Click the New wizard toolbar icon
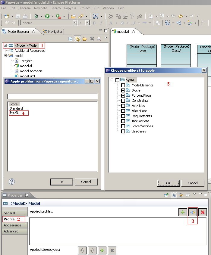The width and height of the screenshot is (211, 255). tap(7, 16)
